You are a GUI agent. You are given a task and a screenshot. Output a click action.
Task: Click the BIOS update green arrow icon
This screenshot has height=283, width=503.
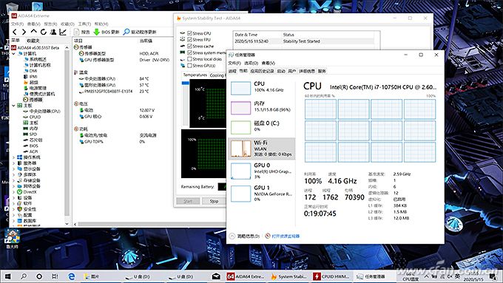point(97,32)
